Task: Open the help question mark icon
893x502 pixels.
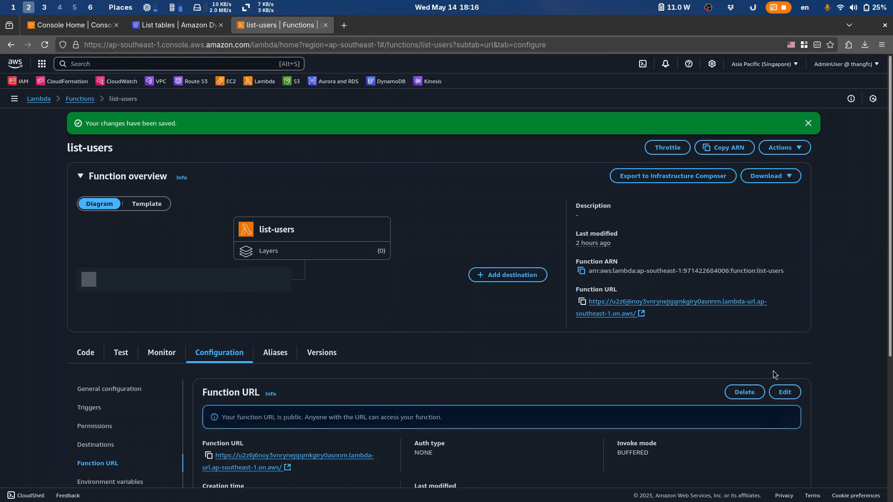Action: 689,64
